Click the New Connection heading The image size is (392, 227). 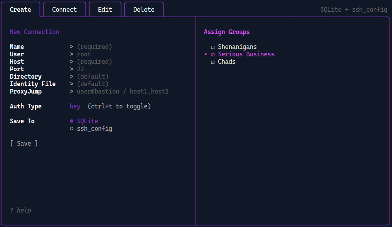tap(34, 32)
